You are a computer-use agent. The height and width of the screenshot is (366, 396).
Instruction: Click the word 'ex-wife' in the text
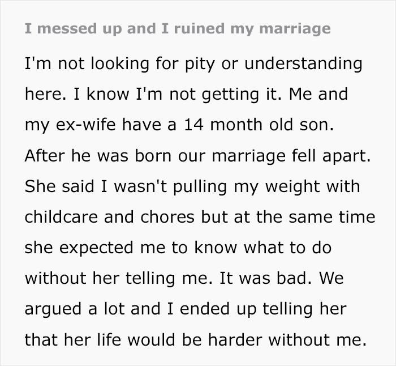(x=81, y=125)
